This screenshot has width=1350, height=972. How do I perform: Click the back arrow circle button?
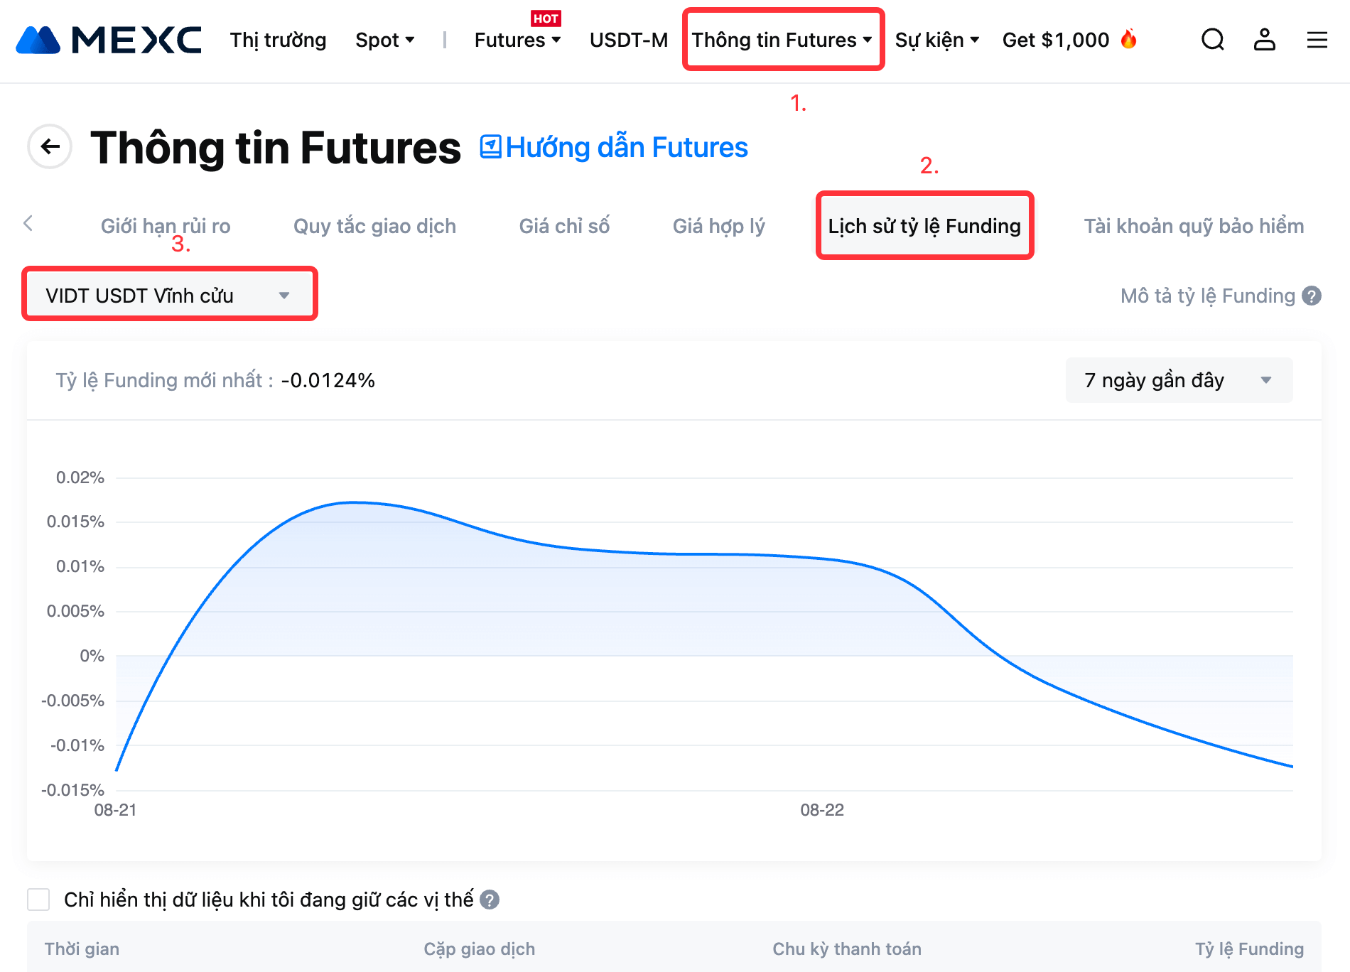point(50,147)
